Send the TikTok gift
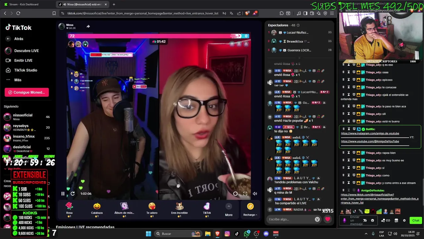Viewport: 424px width, 239px height. pos(207,209)
